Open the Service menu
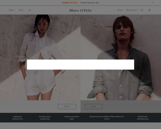161x129 pixels. [x=120, y=10]
